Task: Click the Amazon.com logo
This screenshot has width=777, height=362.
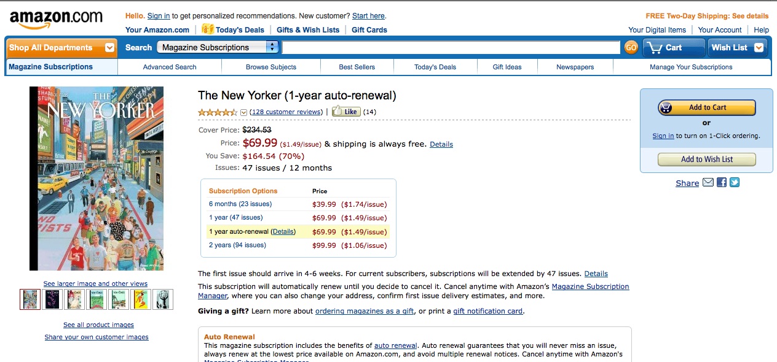Action: click(56, 19)
